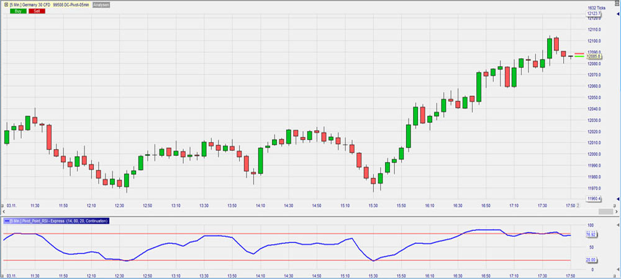Open the Analysen tab
621x279 pixels.
(101, 5)
